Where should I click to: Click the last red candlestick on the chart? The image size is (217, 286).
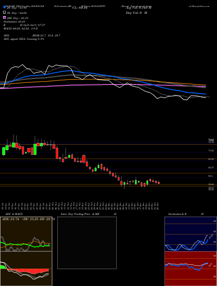159,183
